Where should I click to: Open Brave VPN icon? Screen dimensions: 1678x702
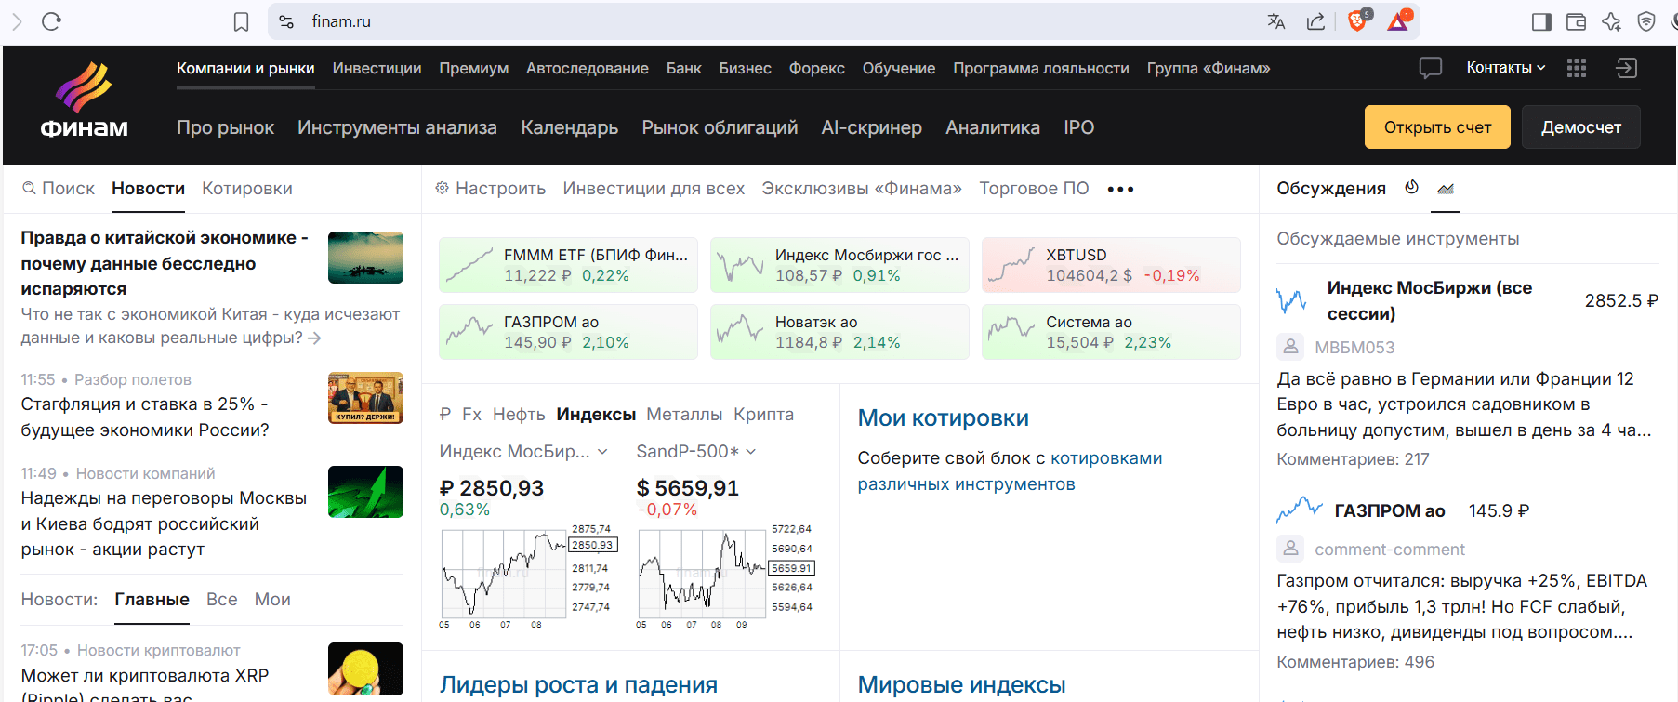tap(1646, 21)
